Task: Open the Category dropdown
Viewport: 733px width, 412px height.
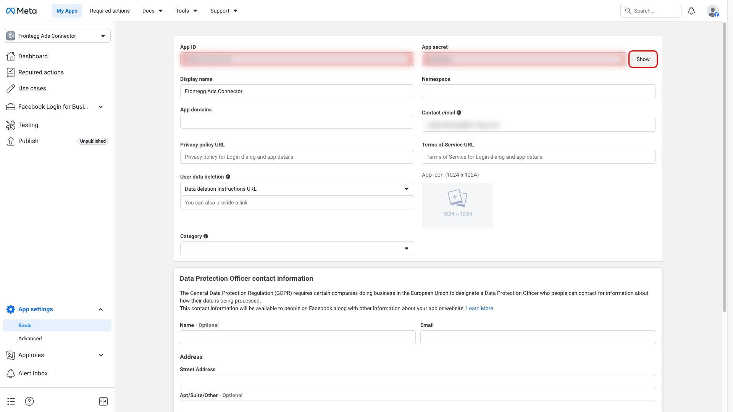Action: tap(297, 248)
